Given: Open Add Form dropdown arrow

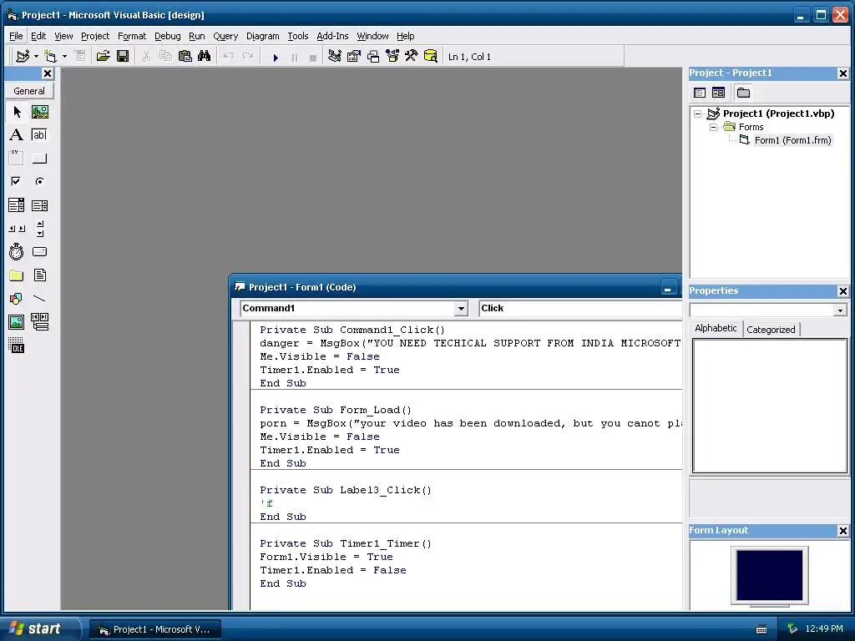Looking at the screenshot, I should [x=64, y=56].
